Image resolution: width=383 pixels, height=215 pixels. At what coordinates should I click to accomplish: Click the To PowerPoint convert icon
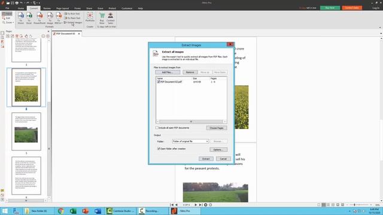[39, 18]
